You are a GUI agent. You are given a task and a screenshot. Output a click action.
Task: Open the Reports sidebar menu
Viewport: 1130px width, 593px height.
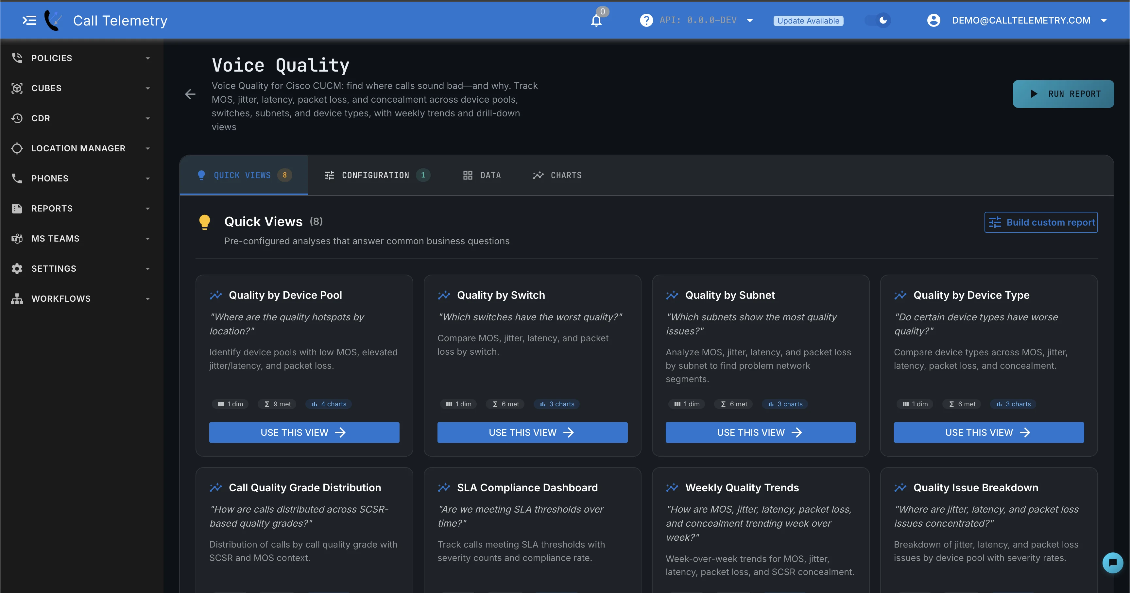[82, 208]
